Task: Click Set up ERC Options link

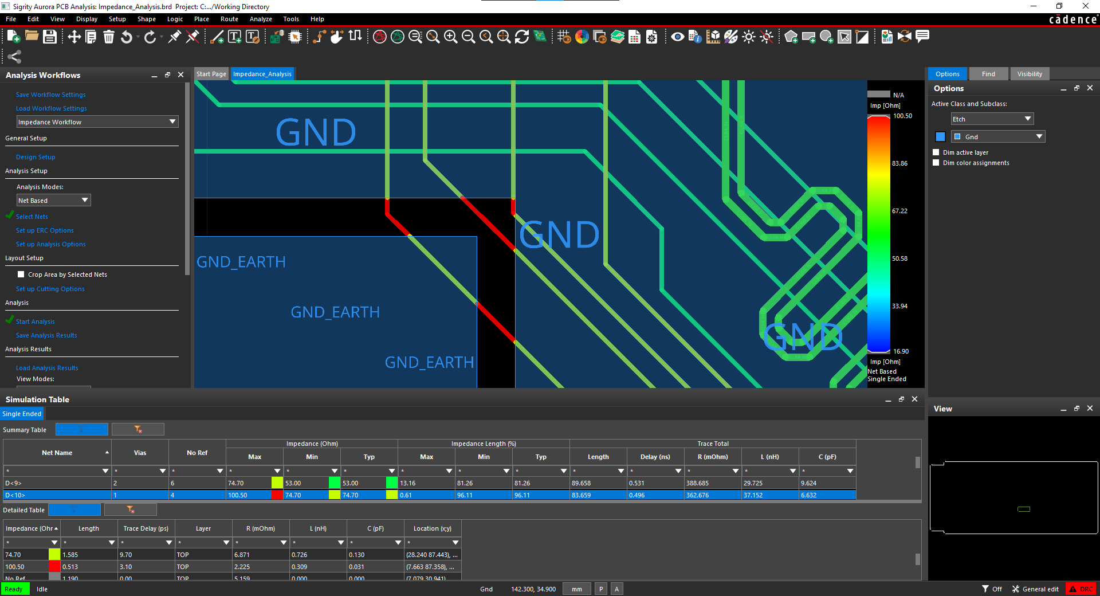Action: click(x=45, y=230)
